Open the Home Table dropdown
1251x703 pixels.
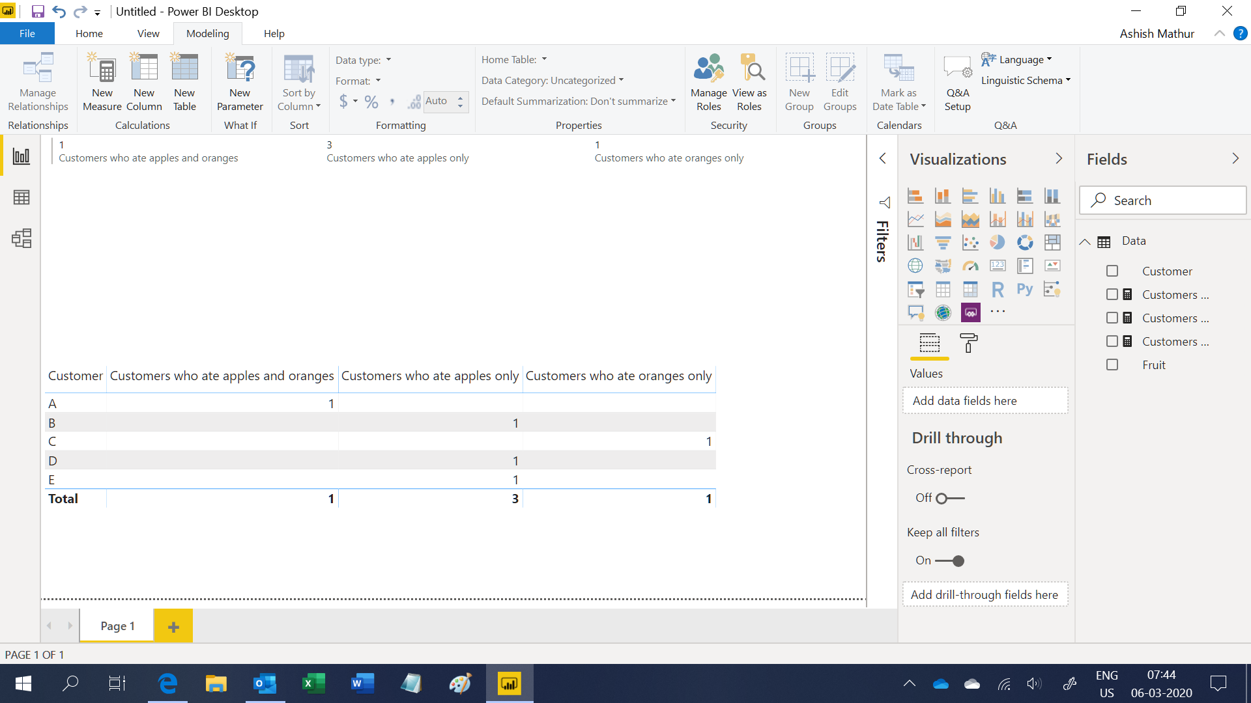(x=514, y=59)
